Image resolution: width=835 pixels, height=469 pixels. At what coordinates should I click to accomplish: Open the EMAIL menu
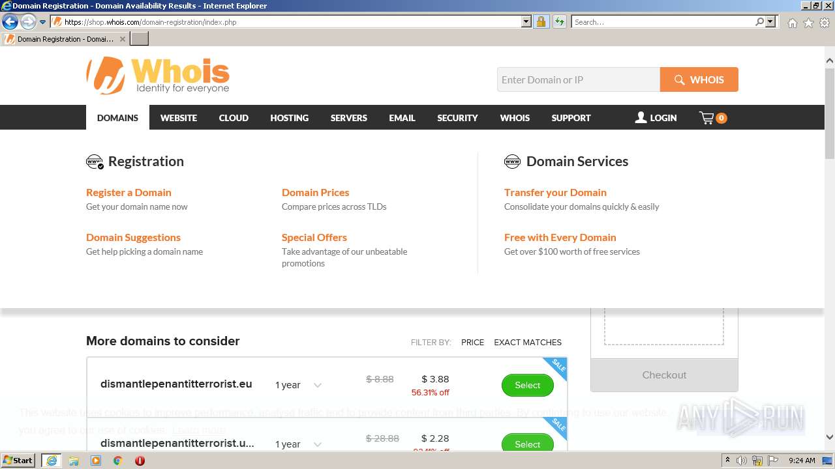coord(402,118)
